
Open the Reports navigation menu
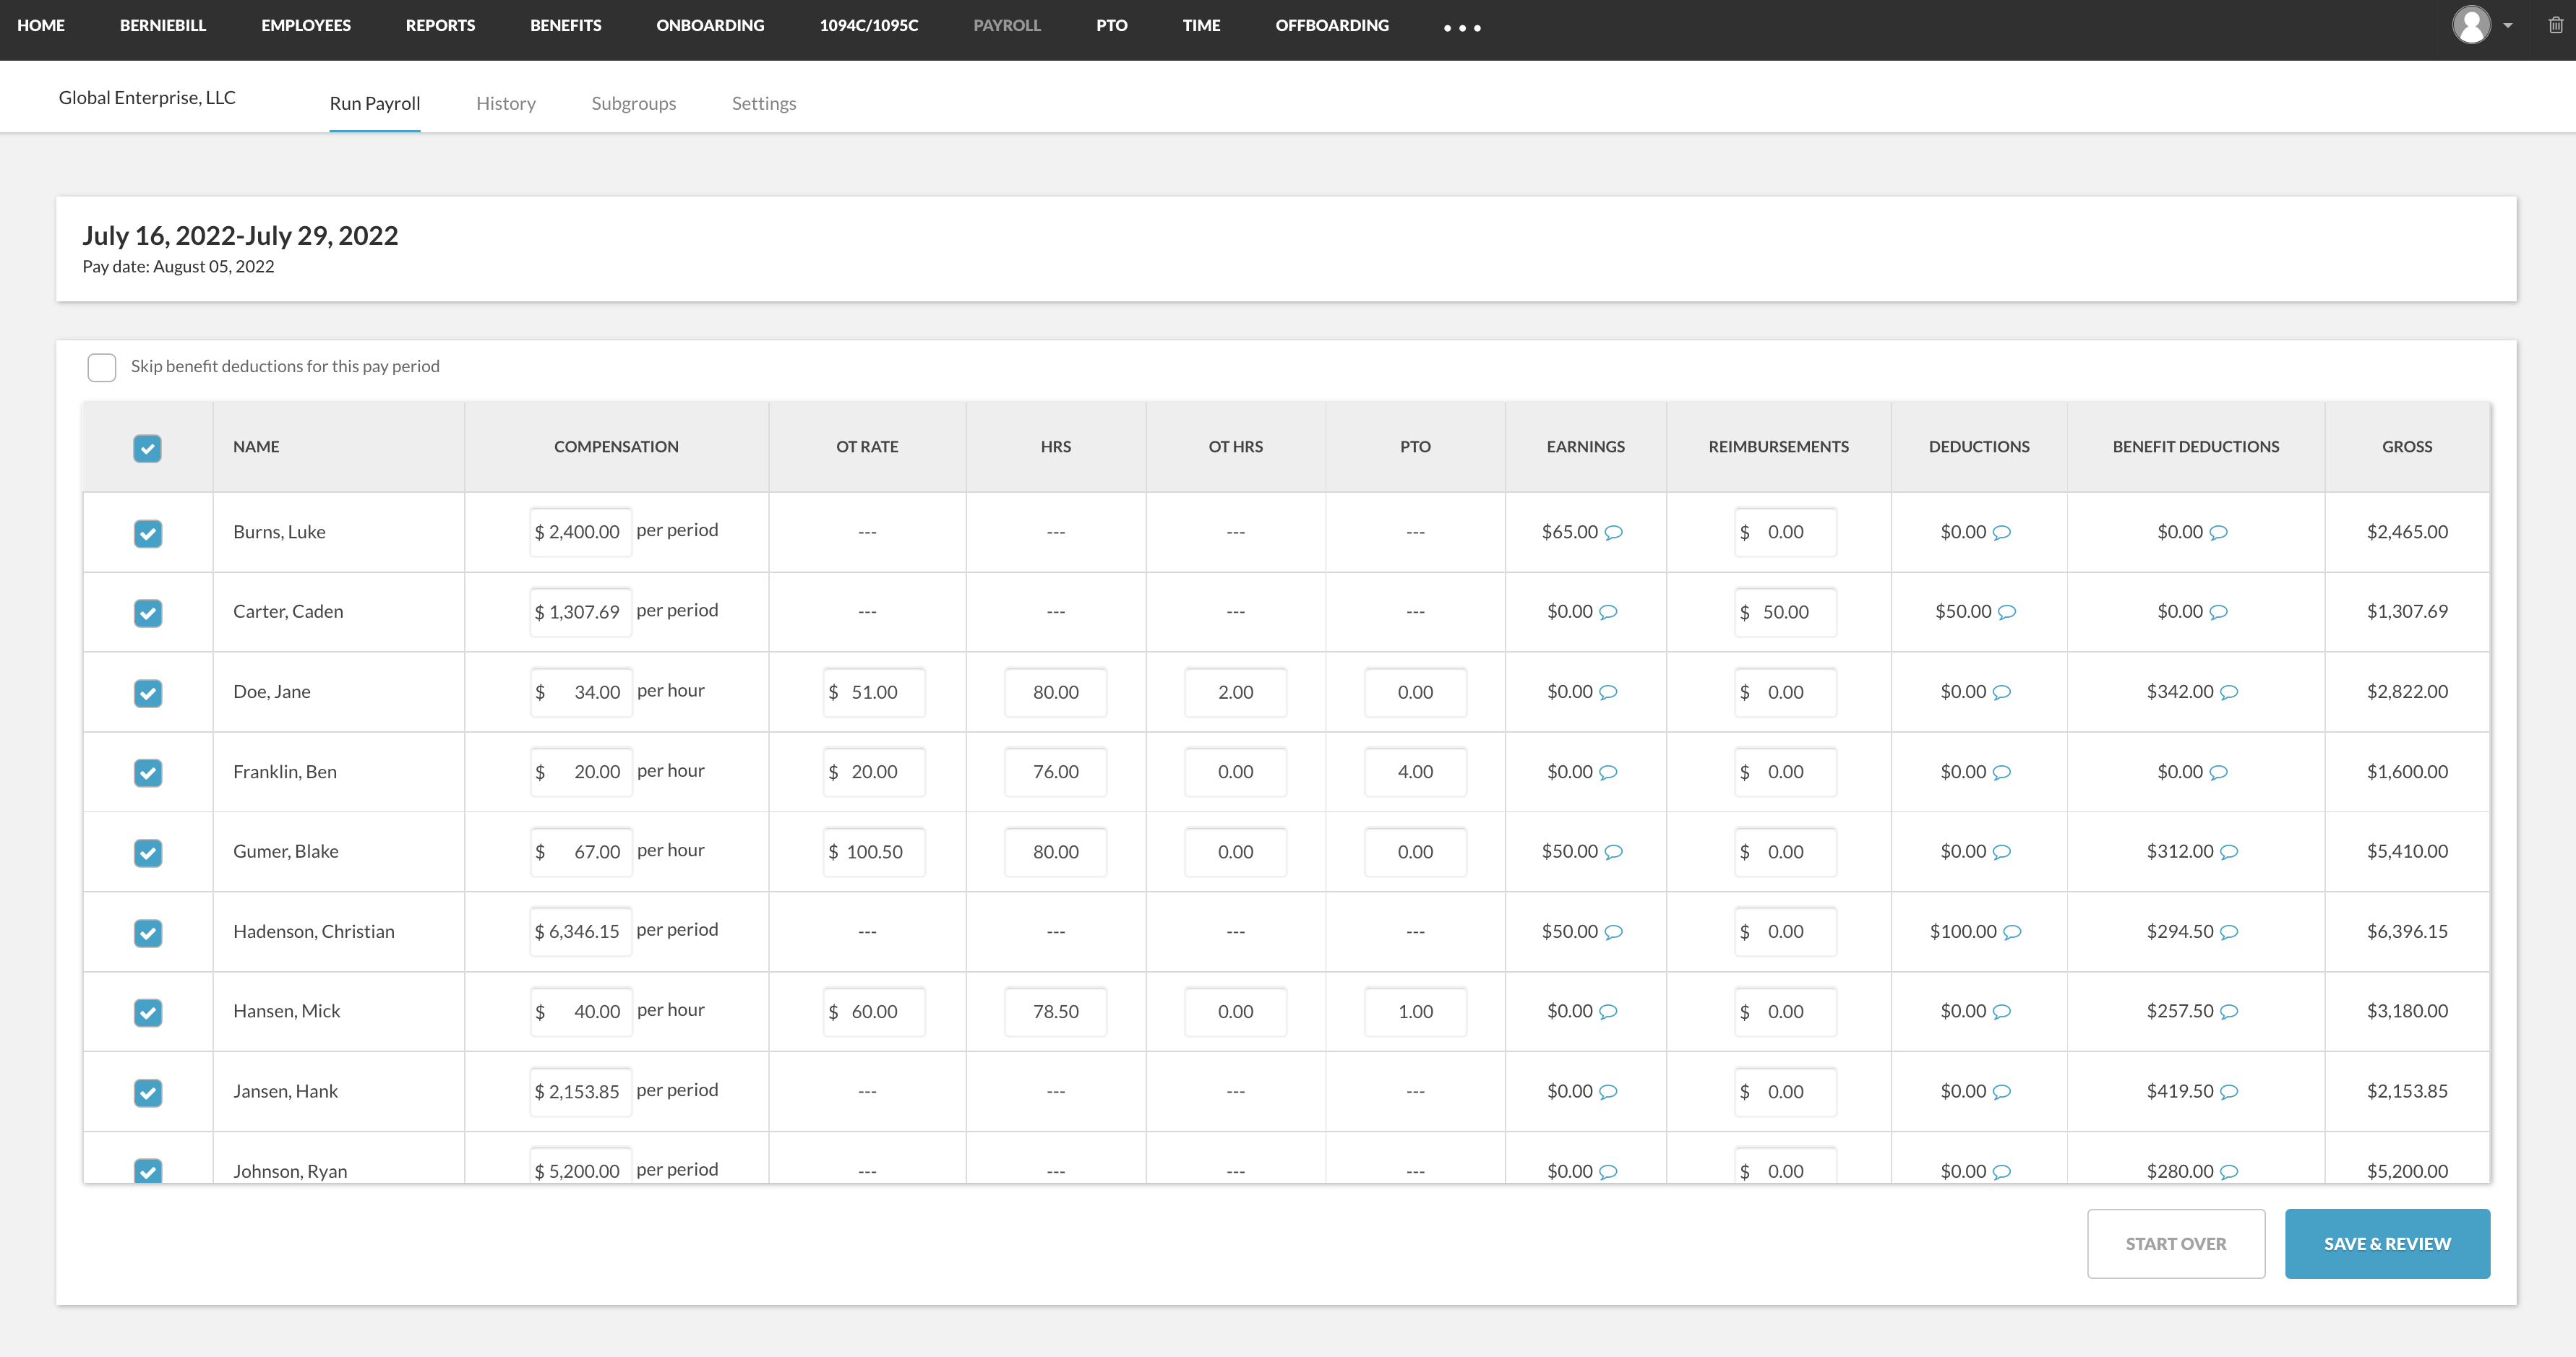point(438,25)
